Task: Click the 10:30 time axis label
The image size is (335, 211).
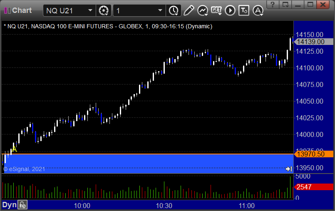Action: click(164, 206)
